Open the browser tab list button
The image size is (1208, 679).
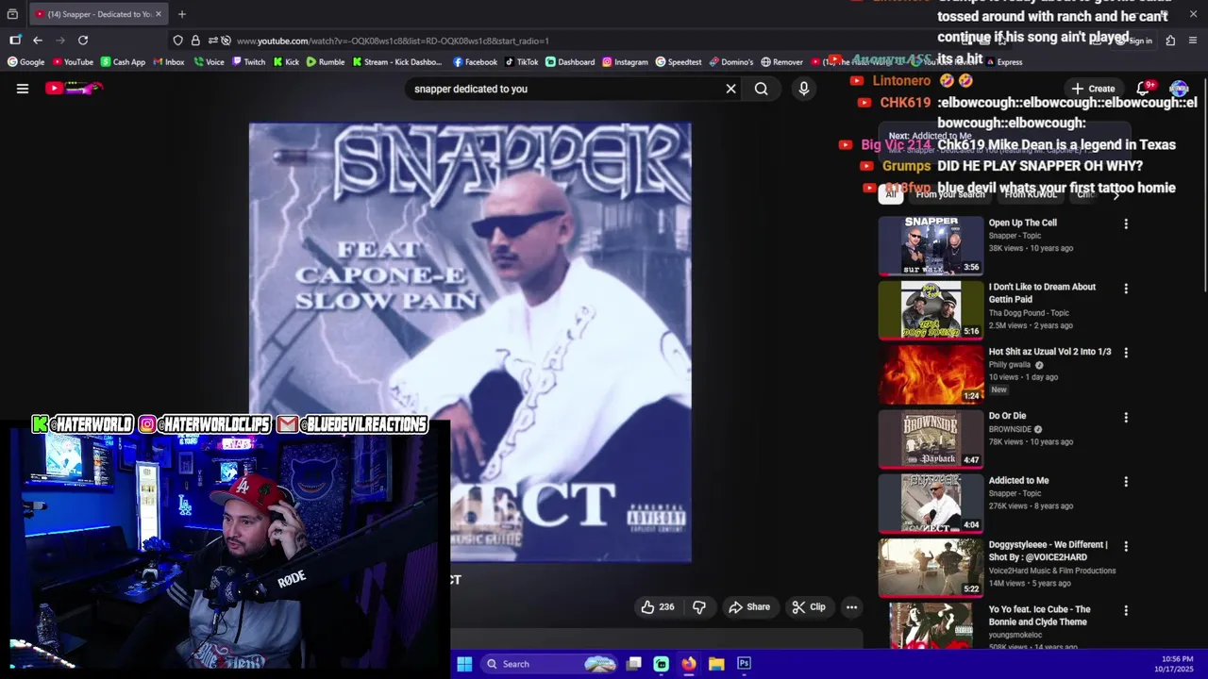click(x=12, y=14)
